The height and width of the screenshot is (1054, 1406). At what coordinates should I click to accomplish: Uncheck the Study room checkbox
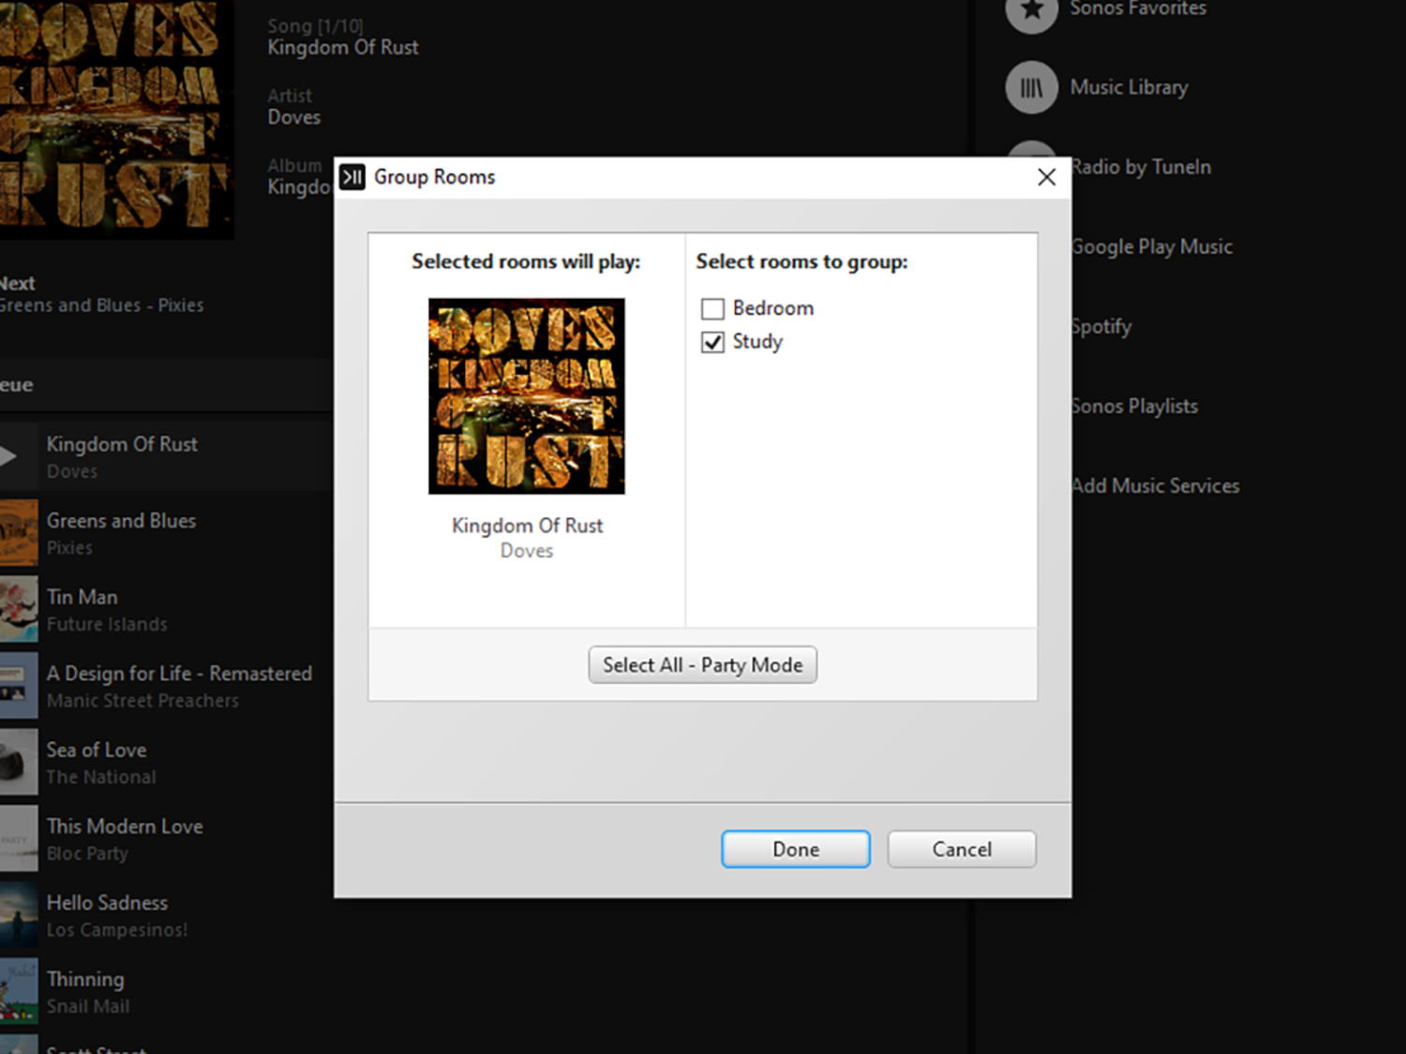pyautogui.click(x=712, y=342)
